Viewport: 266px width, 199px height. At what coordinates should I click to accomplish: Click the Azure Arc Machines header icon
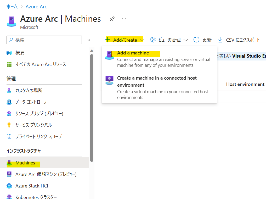12,21
